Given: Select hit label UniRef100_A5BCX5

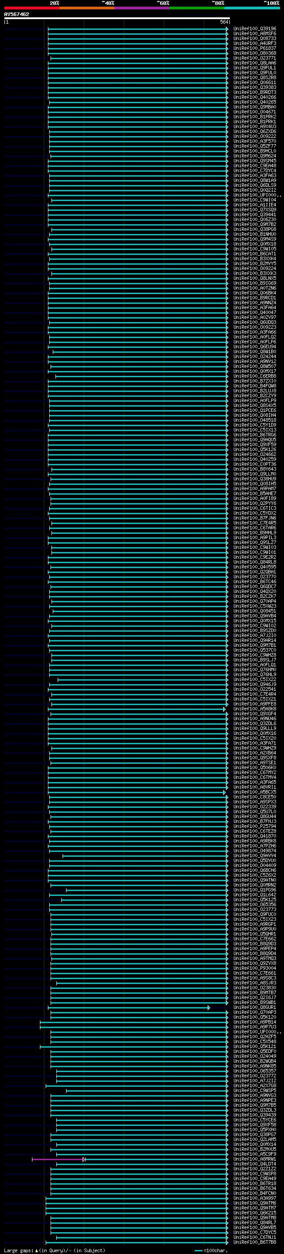Looking at the screenshot, I should [x=254, y=791].
